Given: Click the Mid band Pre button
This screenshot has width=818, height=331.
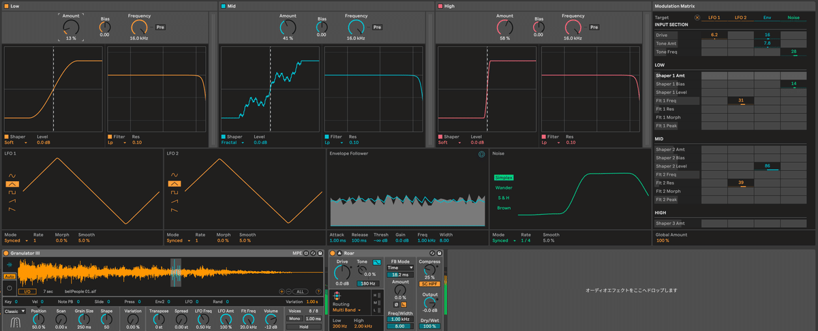Looking at the screenshot, I should point(377,27).
